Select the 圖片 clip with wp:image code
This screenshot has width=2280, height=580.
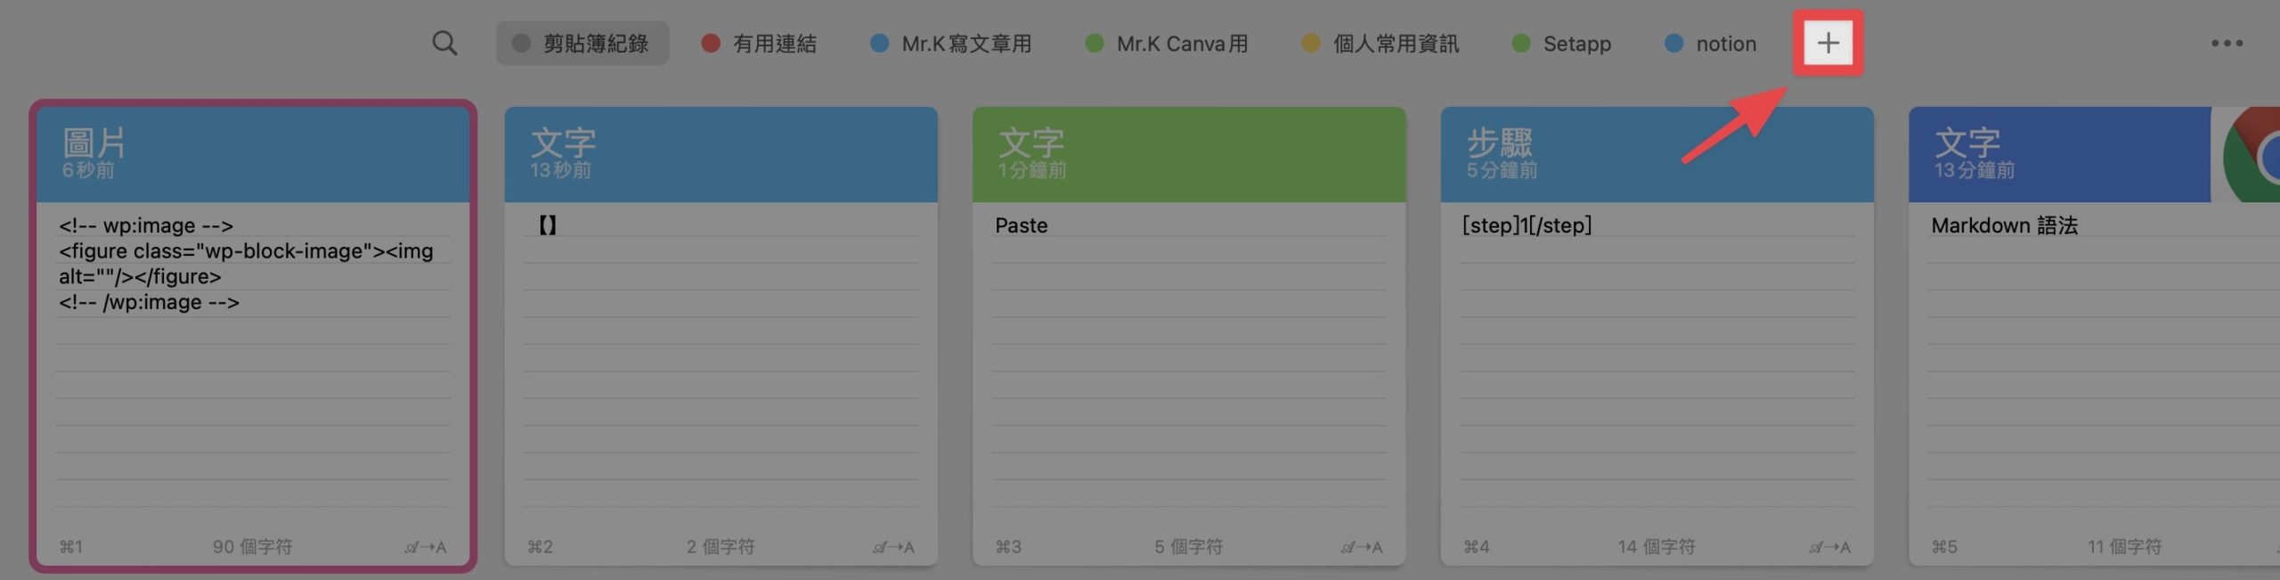(x=253, y=336)
